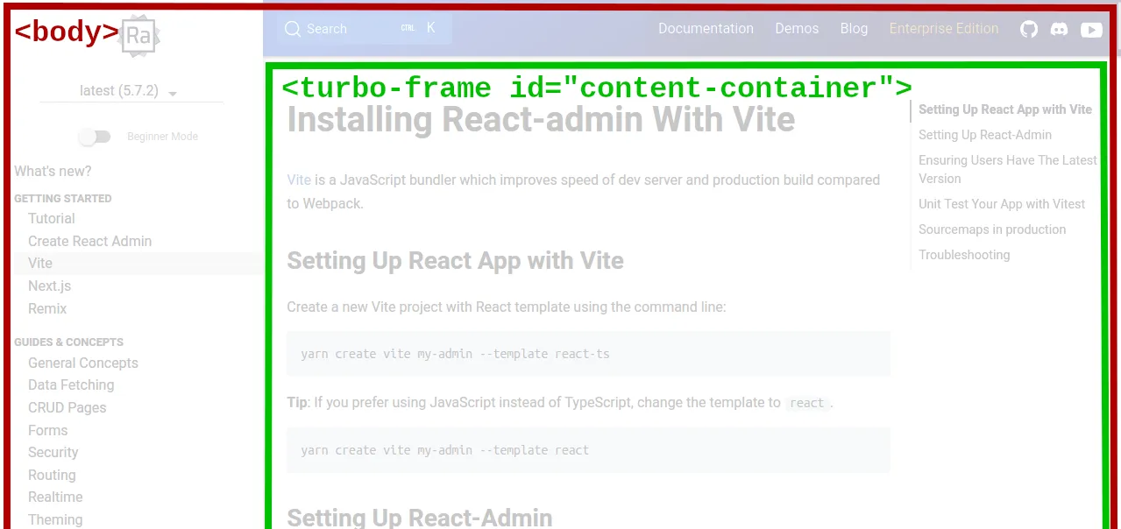The image size is (1121, 529).
Task: Go to the Blog page
Action: click(x=854, y=29)
